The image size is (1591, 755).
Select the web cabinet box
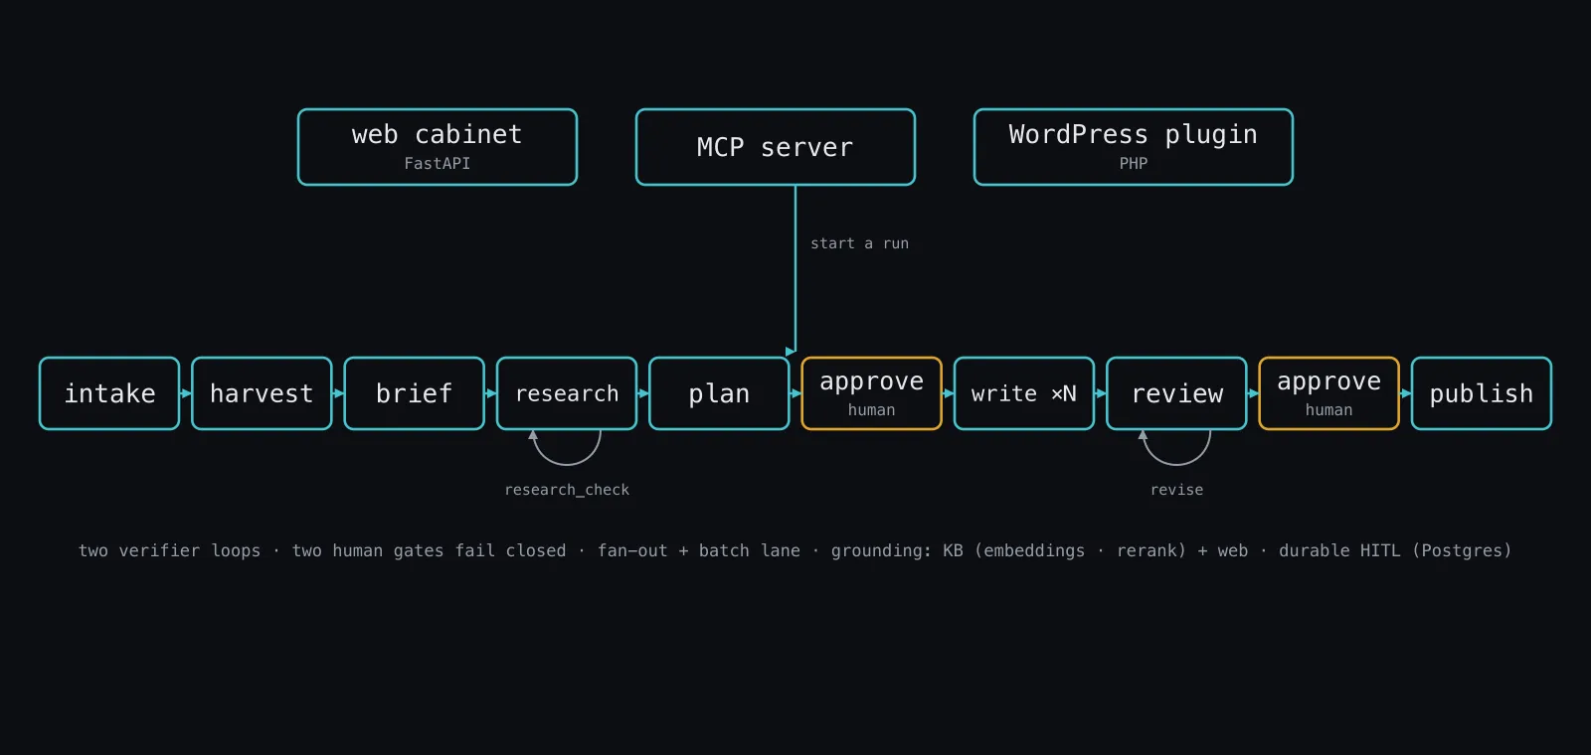[438, 147]
